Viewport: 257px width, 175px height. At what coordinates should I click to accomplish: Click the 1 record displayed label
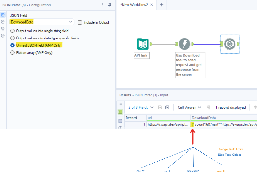click(230, 107)
